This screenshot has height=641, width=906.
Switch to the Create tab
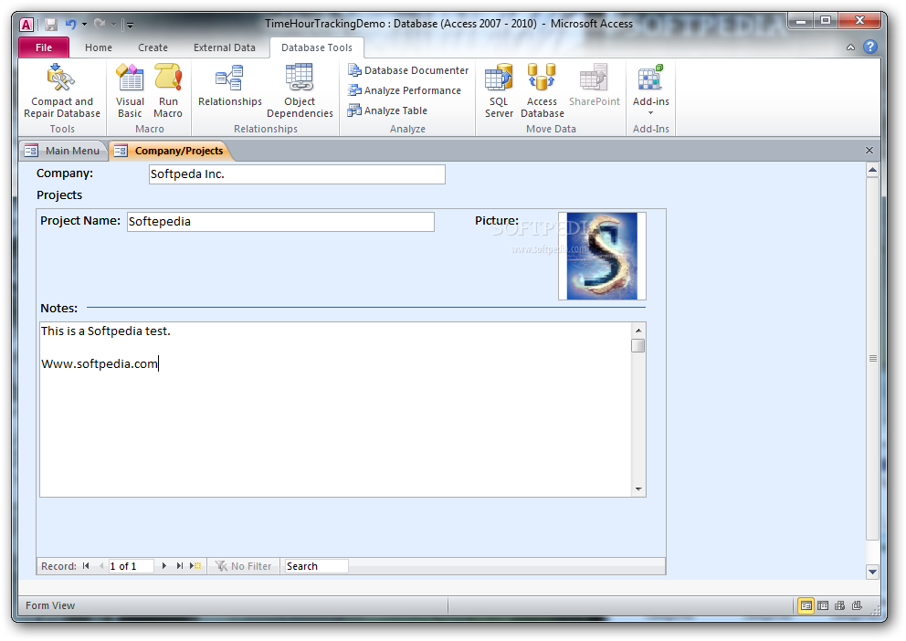pos(153,47)
